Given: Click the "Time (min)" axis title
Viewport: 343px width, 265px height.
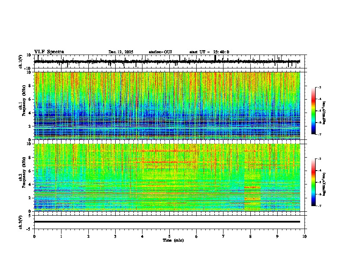Looking at the screenshot, I should [173, 240].
